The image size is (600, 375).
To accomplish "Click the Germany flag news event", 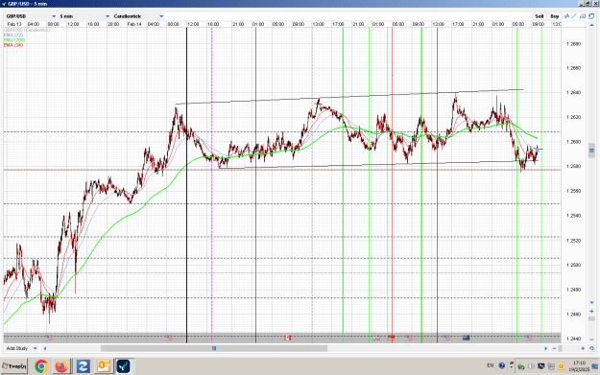I will pyautogui.click(x=391, y=338).
